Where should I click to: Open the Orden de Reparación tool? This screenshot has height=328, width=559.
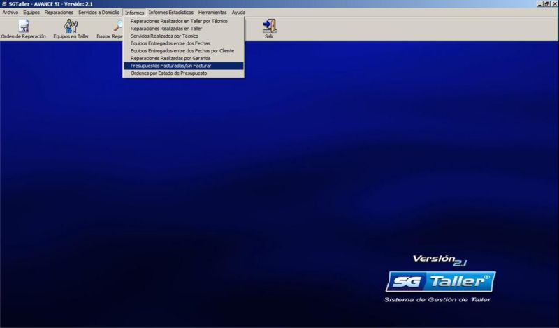coord(24,29)
